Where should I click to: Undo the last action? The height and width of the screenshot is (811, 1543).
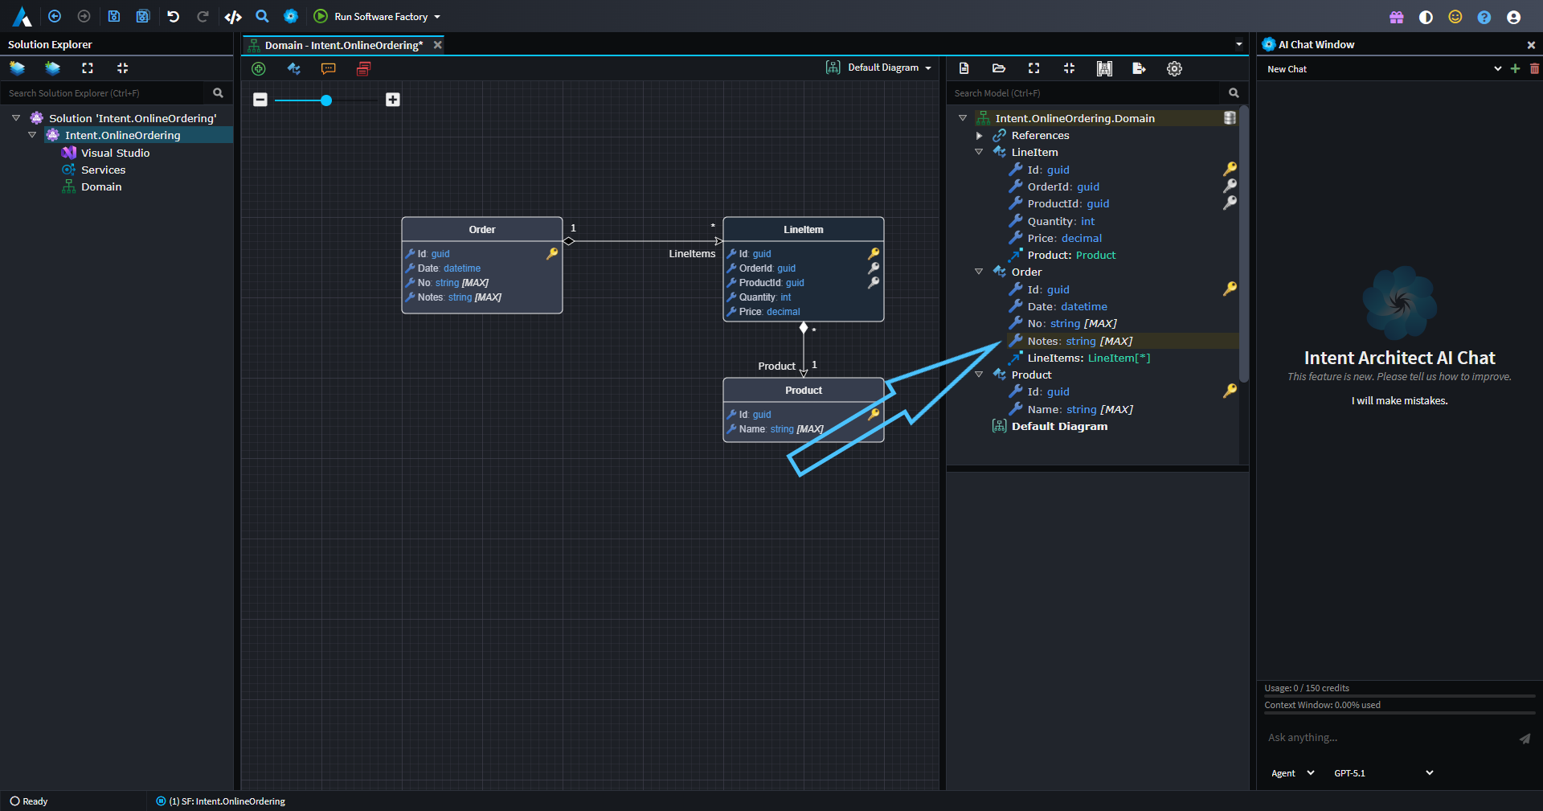(173, 16)
